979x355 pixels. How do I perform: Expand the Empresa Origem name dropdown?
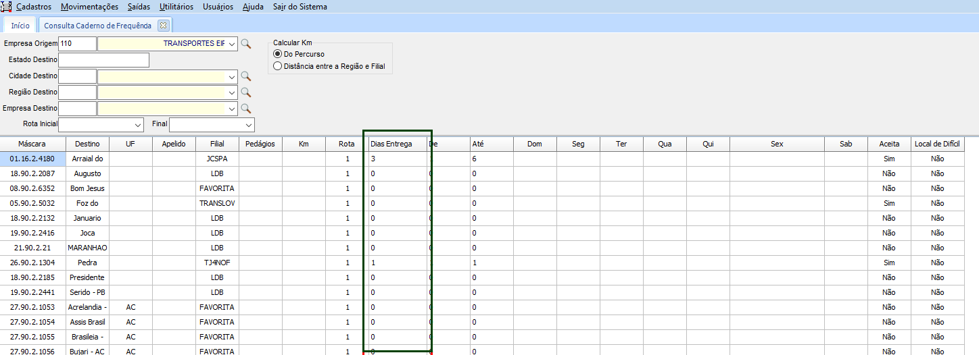232,44
